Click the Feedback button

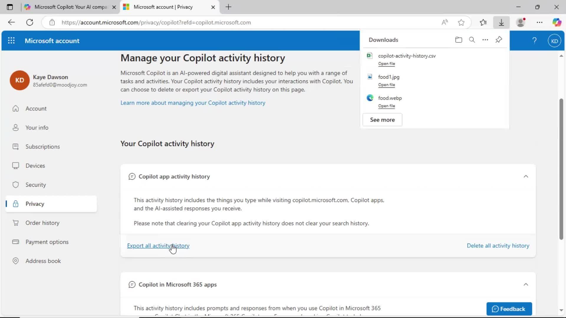coord(509,309)
